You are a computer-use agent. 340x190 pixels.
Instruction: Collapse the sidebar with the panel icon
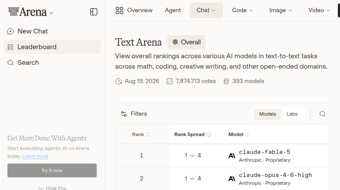94,12
